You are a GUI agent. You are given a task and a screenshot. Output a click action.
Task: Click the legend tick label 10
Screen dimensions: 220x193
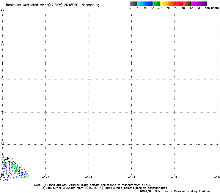tap(145, 8)
